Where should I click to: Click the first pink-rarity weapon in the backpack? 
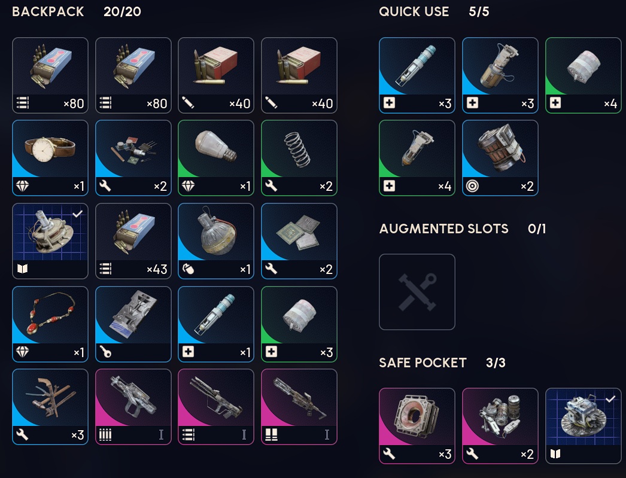pyautogui.click(x=133, y=407)
